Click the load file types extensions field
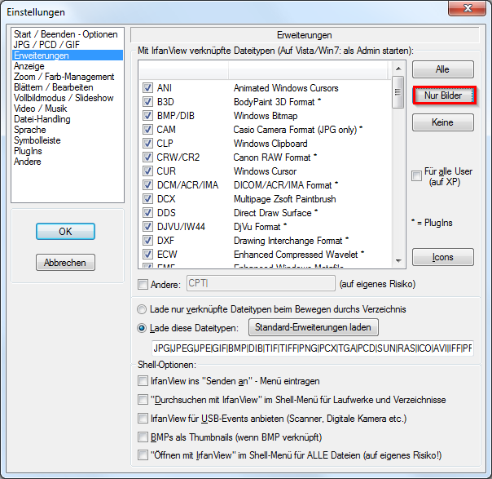The image size is (492, 479). pyautogui.click(x=313, y=348)
